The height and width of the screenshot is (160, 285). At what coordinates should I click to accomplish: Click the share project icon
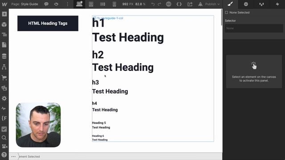pyautogui.click(x=190, y=4)
